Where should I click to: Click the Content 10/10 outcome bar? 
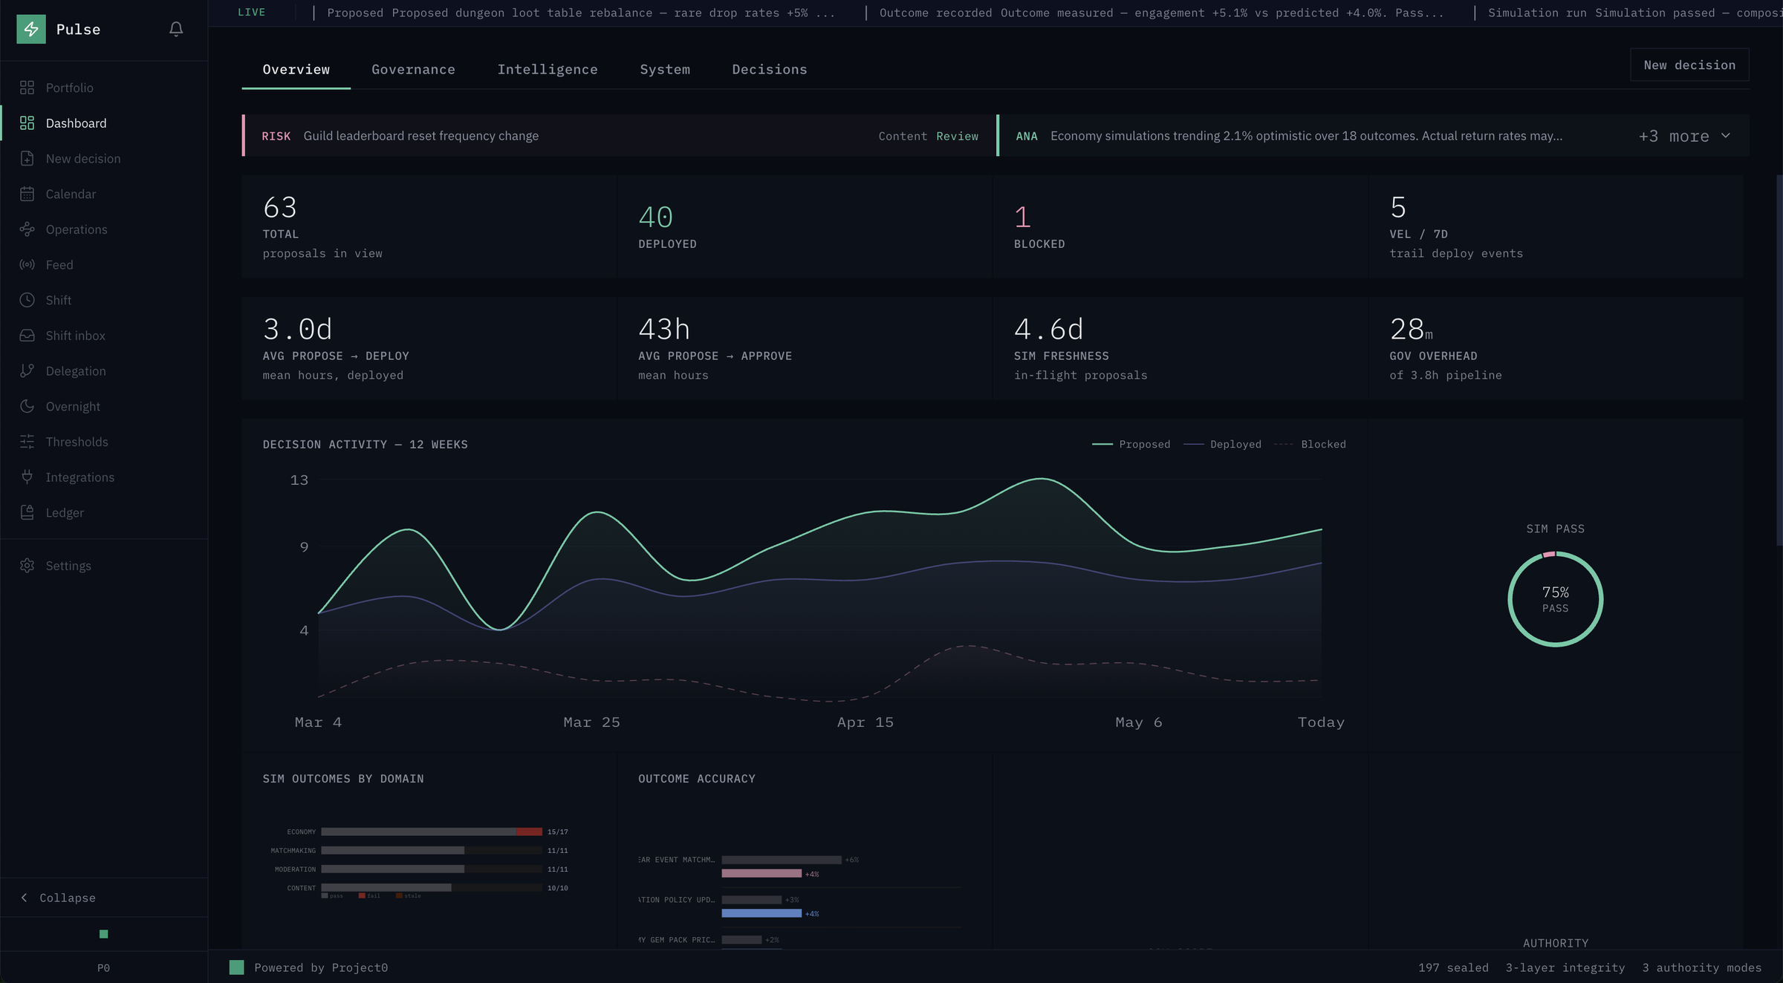(x=432, y=887)
